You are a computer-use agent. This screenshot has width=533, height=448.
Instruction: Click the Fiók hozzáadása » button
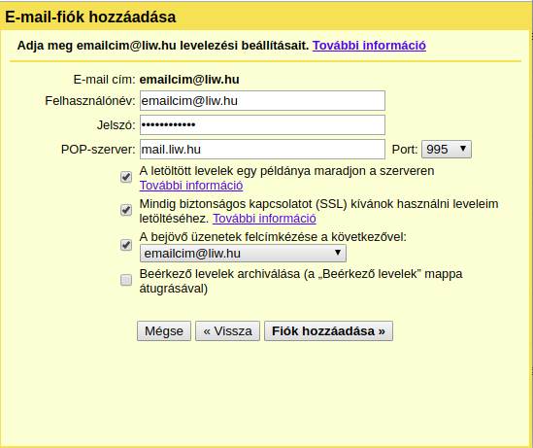tap(328, 331)
